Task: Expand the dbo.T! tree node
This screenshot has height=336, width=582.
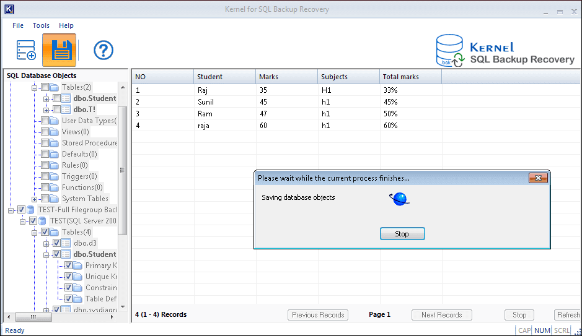Action: tap(46, 110)
